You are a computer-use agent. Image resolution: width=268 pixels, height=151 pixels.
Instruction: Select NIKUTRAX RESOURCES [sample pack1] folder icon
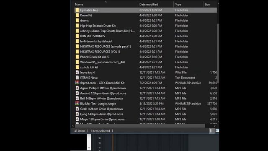(77, 47)
